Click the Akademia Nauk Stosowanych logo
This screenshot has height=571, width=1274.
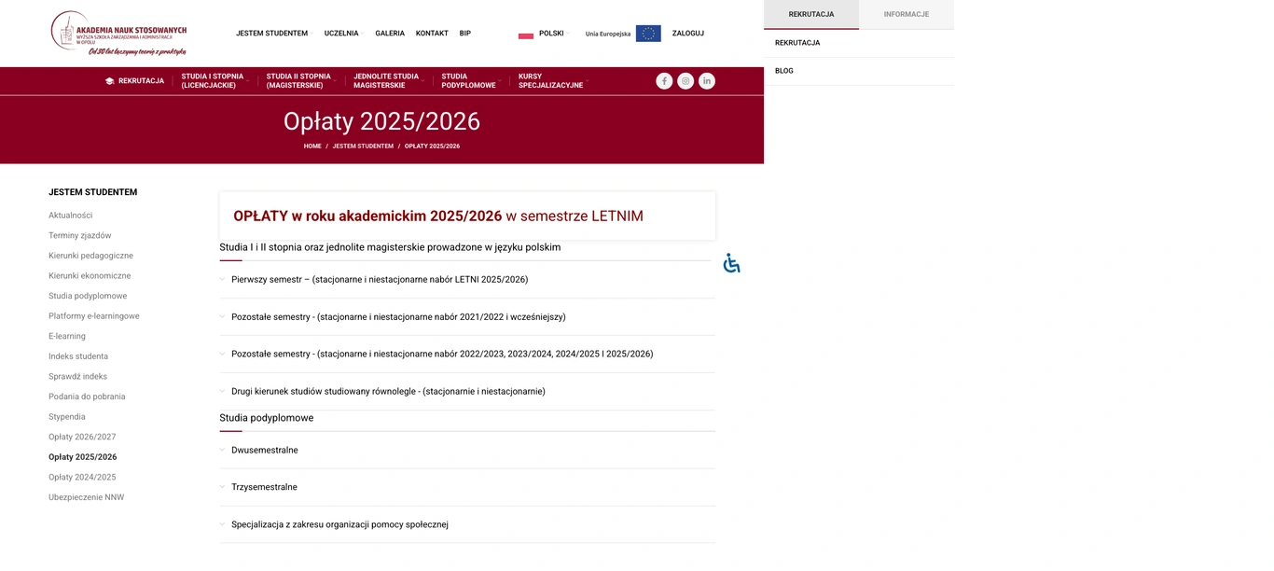tap(118, 34)
